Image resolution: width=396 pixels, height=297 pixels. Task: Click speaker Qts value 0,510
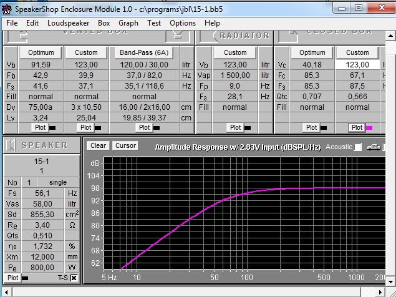pos(42,236)
